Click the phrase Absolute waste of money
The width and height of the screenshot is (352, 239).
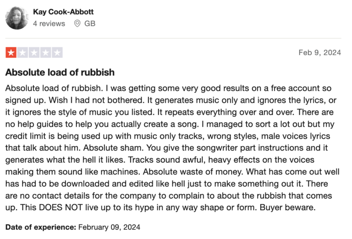point(193,172)
